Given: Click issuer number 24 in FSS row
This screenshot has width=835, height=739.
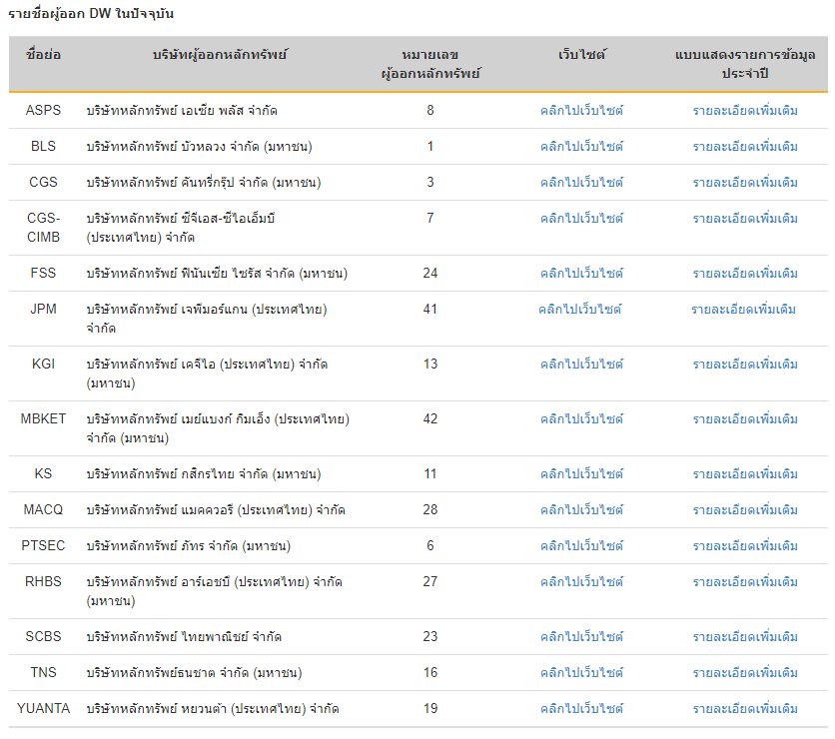Looking at the screenshot, I should pyautogui.click(x=430, y=273).
